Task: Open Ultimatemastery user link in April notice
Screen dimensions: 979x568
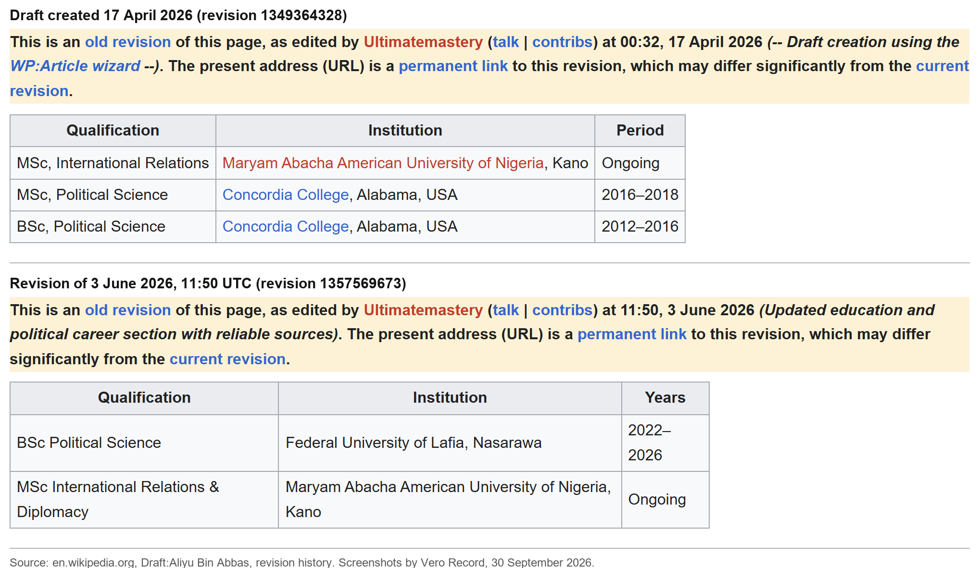Action: pyautogui.click(x=423, y=42)
